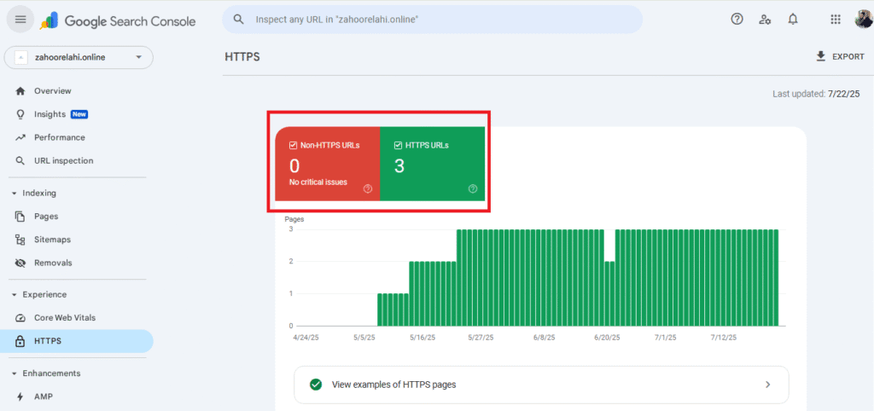
Task: Click help icon in HTTPS URLs card
Action: coord(473,188)
